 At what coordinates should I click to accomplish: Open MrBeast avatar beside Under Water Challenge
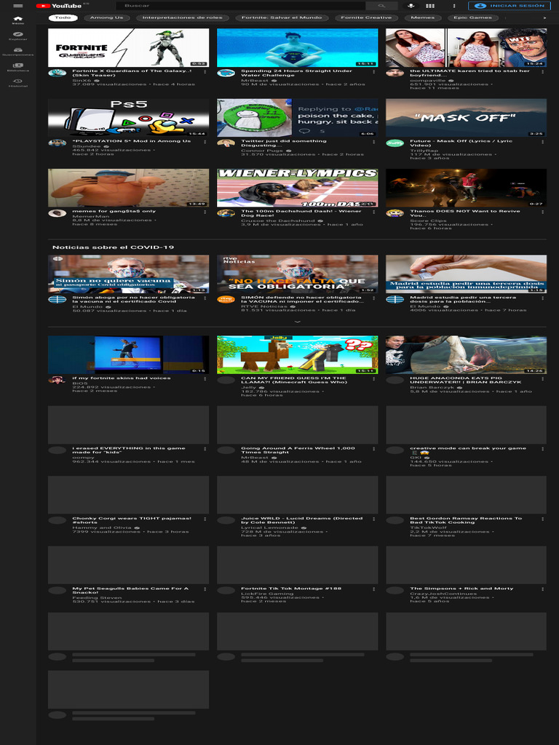(226, 73)
